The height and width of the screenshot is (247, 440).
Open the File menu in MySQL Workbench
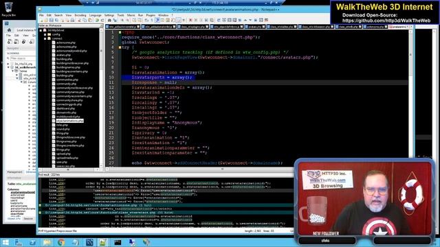[x=8, y=36]
